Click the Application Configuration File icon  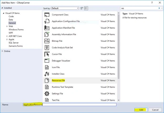[47, 21]
